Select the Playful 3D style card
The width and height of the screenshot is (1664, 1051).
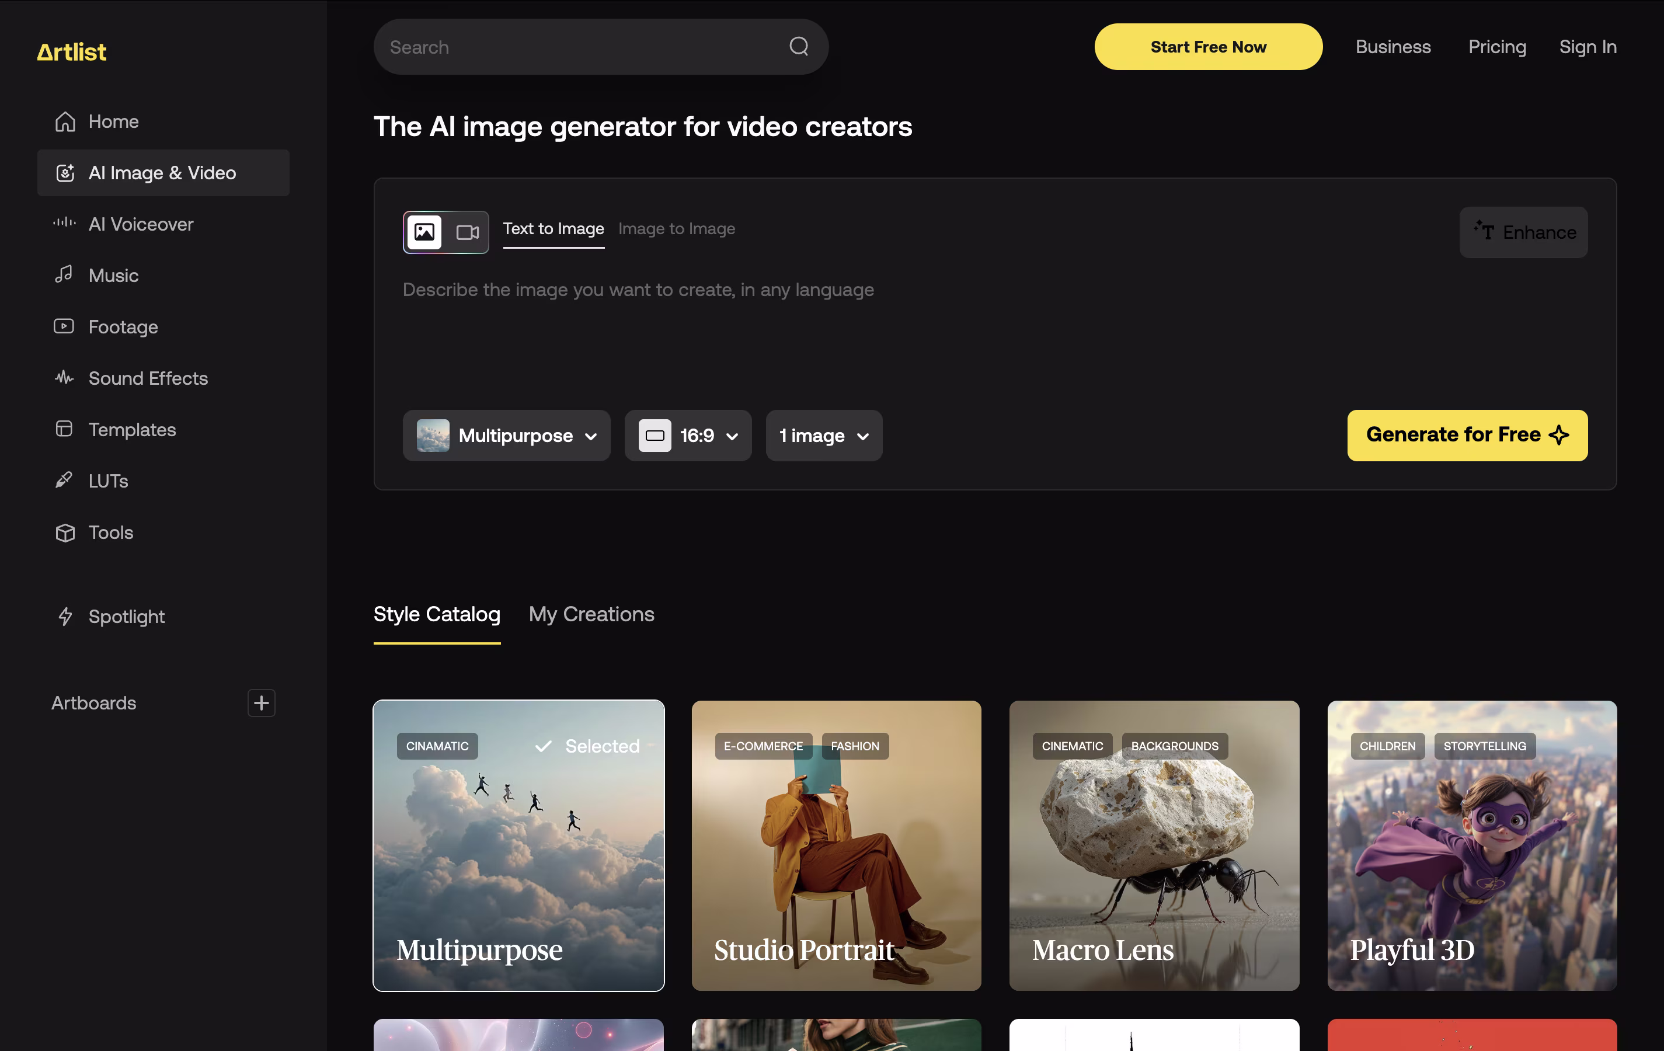tap(1472, 846)
